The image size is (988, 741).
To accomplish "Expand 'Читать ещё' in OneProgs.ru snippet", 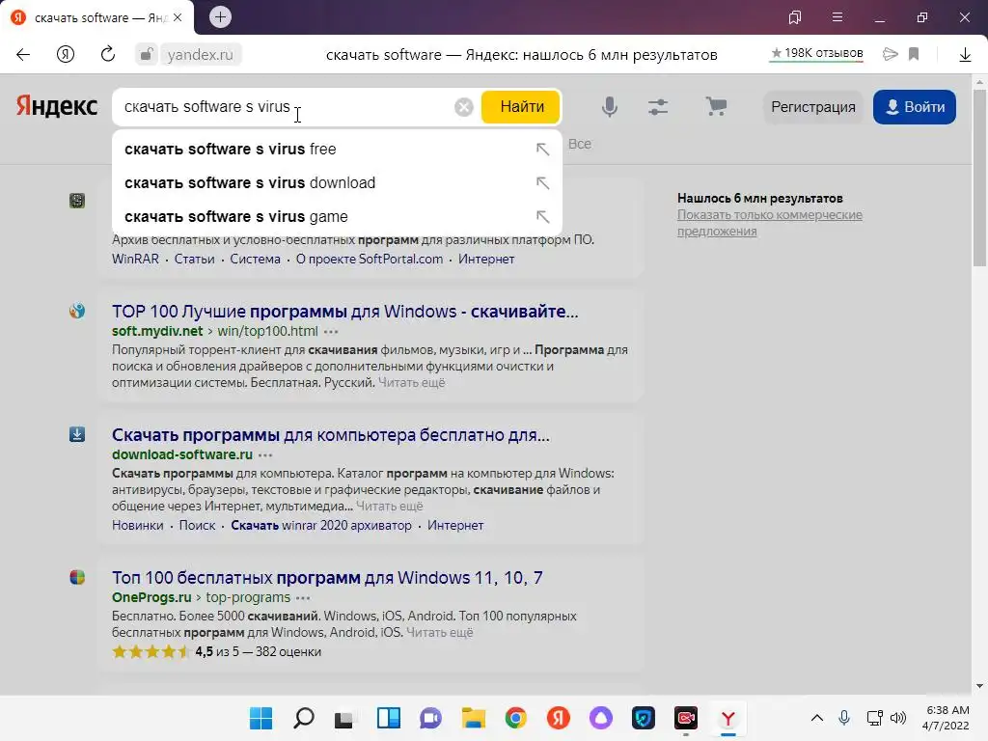I will click(x=440, y=632).
